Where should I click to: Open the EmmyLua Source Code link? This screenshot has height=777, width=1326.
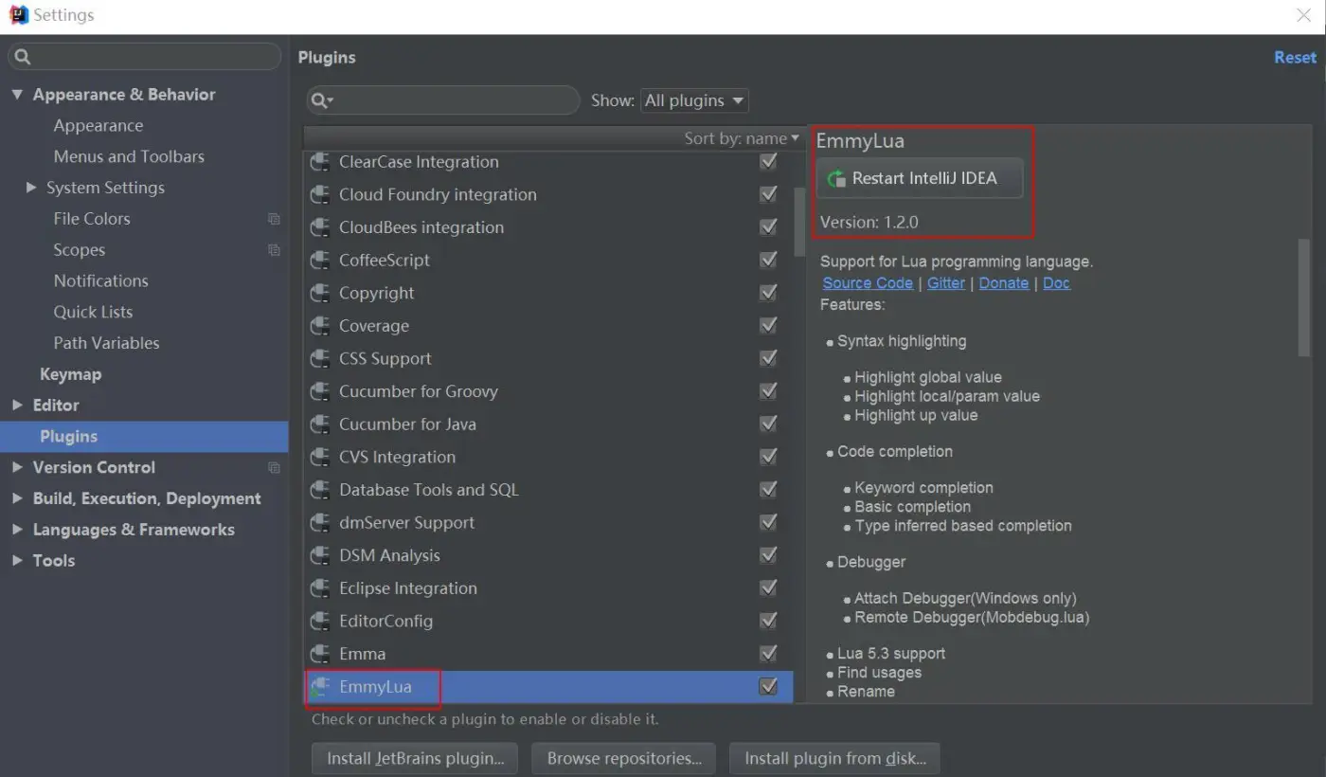pyautogui.click(x=868, y=283)
